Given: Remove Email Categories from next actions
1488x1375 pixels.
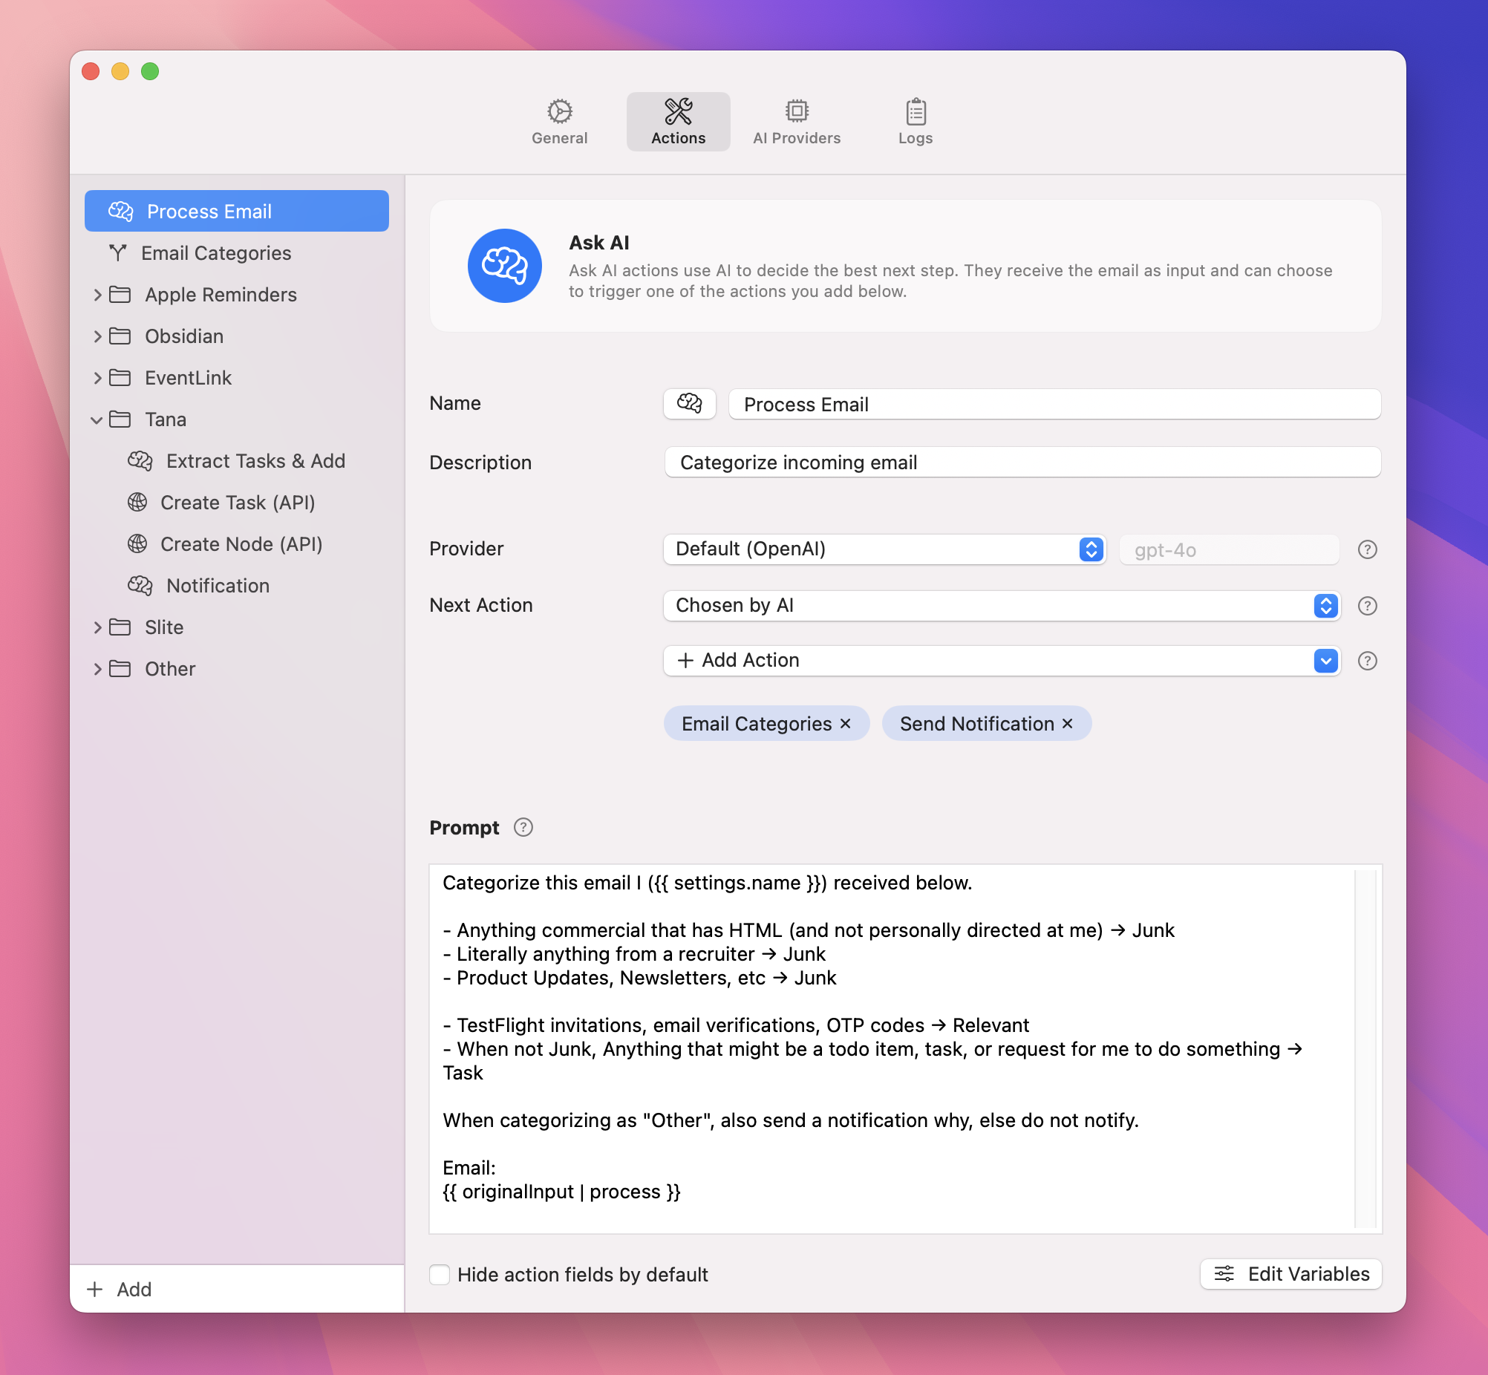Looking at the screenshot, I should coord(845,722).
